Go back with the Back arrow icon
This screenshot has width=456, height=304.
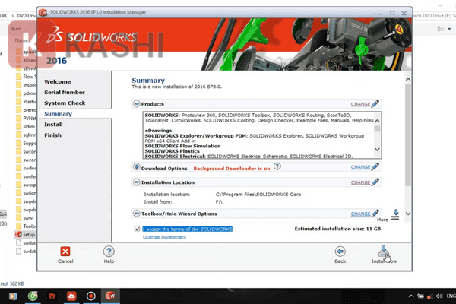tap(340, 251)
